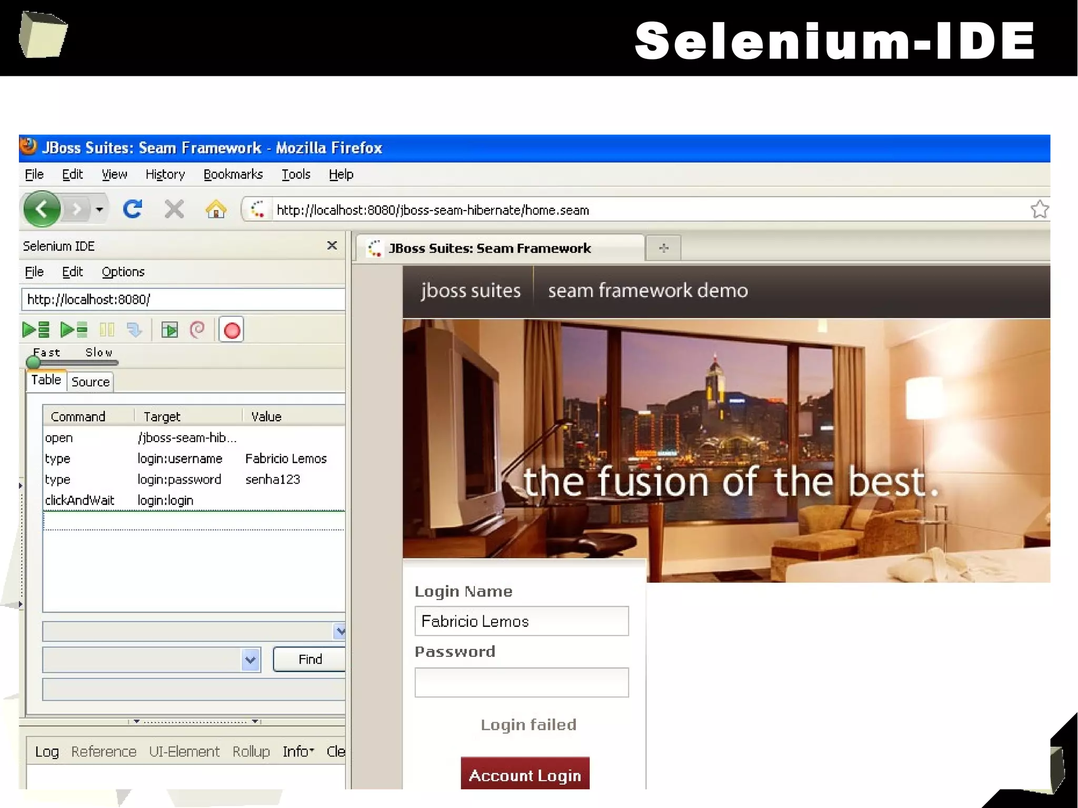This screenshot has height=808, width=1078.
Task: Open Firefox Help menu
Action: 341,174
